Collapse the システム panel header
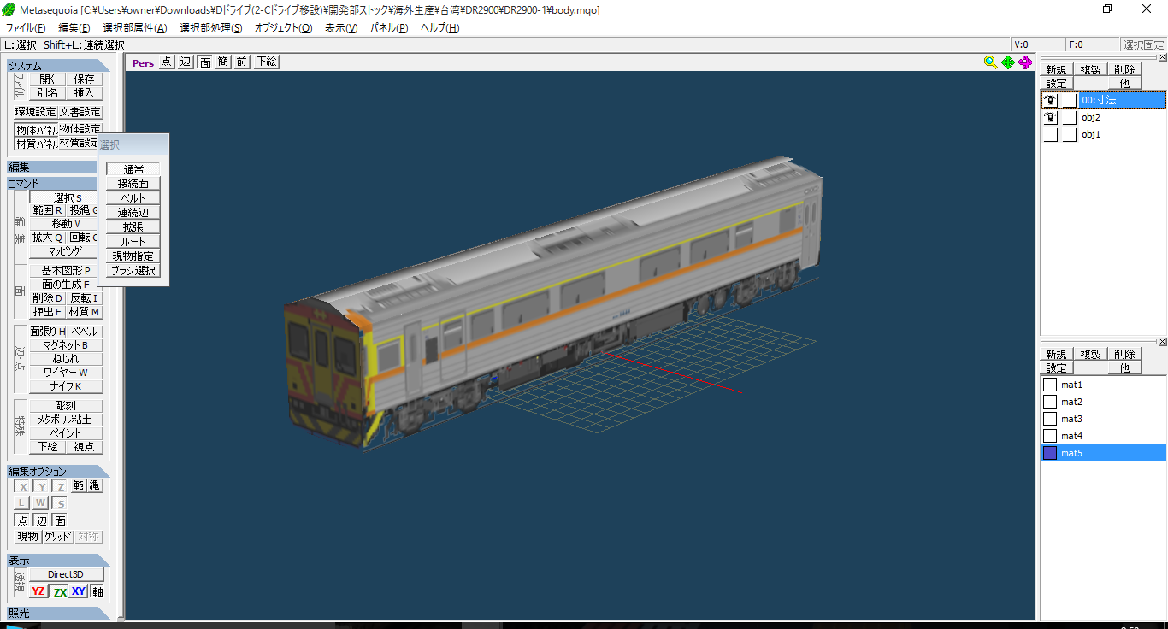Screen dimensions: 1168x629 coord(58,66)
